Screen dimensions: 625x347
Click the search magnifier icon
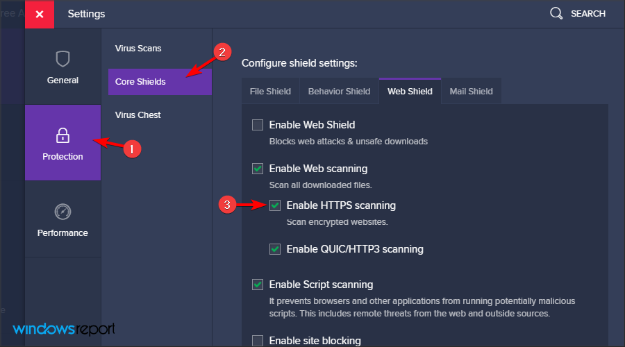click(556, 14)
